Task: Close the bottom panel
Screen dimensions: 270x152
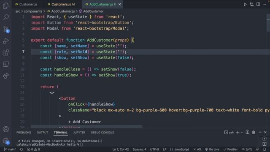Action: [x=265, y=132]
